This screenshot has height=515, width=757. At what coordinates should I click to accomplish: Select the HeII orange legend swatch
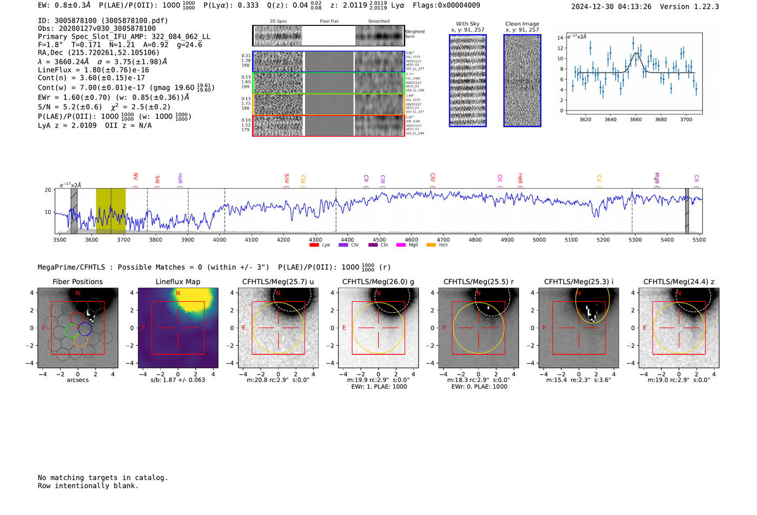coord(431,245)
